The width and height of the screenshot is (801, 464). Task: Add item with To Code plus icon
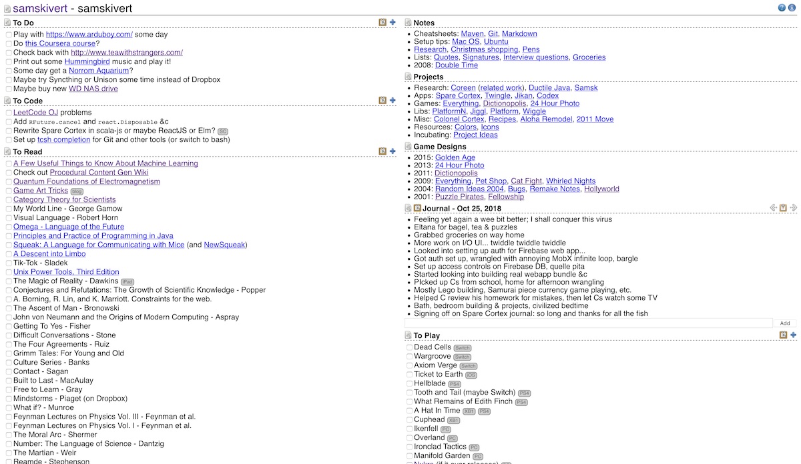click(x=392, y=100)
